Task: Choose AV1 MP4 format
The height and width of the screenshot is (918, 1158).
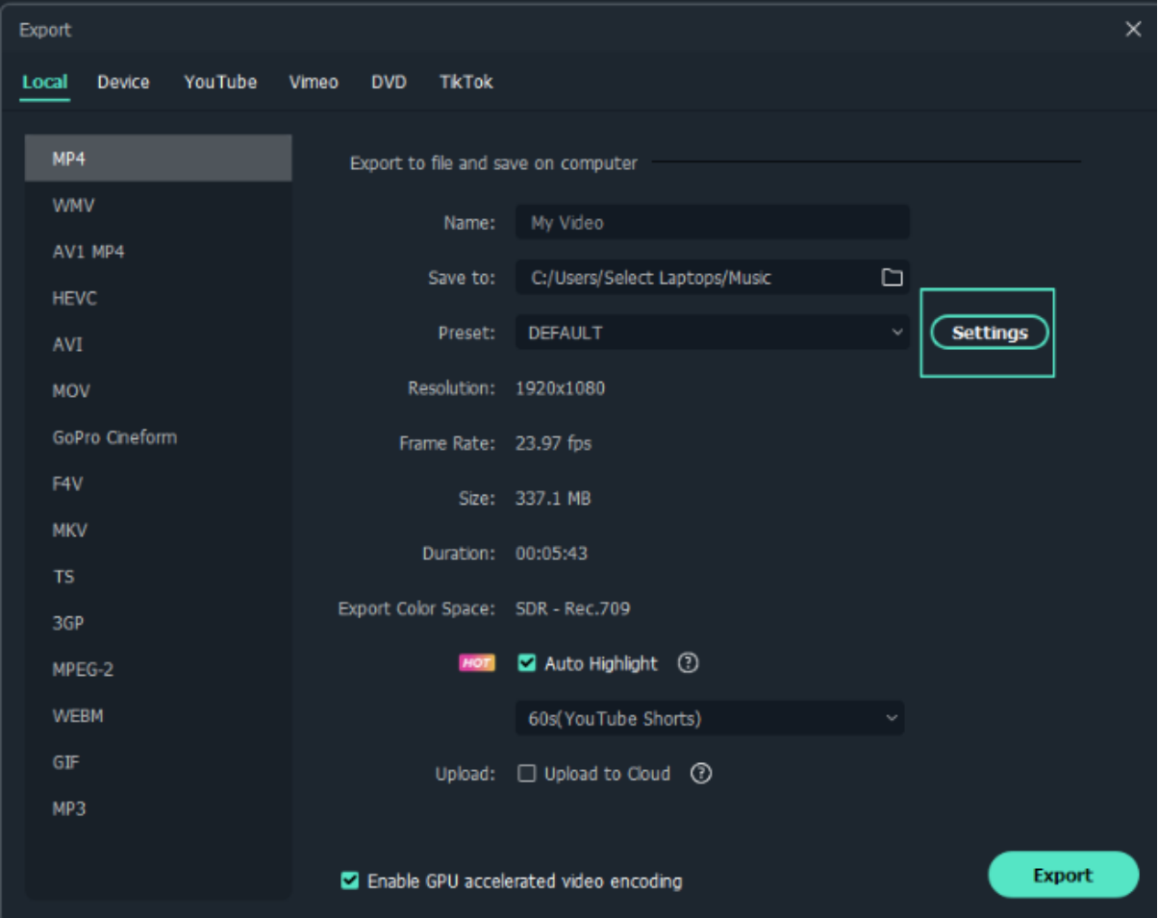Action: [x=159, y=252]
